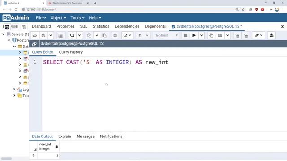Click the new_int column header
Screen dimensions: 287x161
(48, 146)
